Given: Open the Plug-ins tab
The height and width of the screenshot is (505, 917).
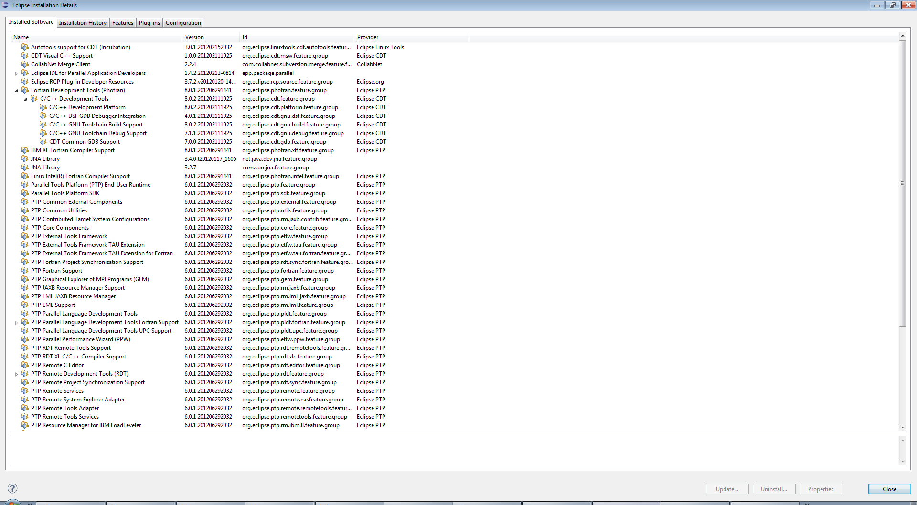Looking at the screenshot, I should point(149,23).
